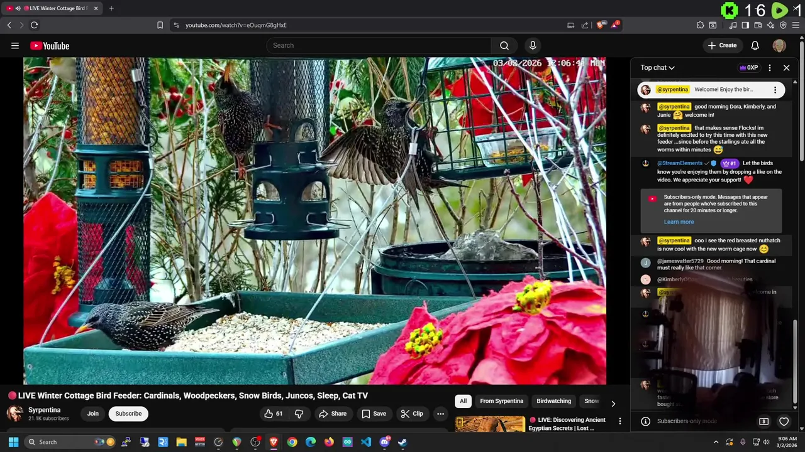Click the live video player

(314, 221)
